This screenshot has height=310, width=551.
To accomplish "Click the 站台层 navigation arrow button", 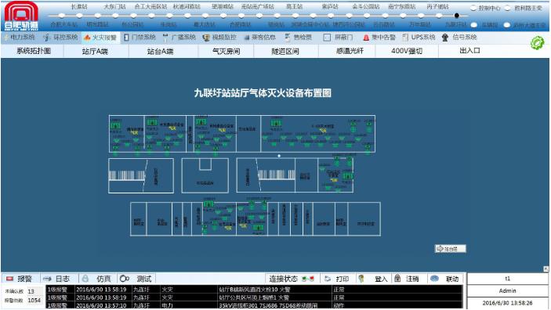I will click(450, 249).
